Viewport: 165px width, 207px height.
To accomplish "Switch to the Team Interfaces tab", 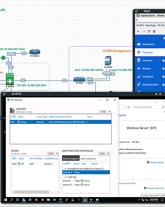I will [87, 159].
